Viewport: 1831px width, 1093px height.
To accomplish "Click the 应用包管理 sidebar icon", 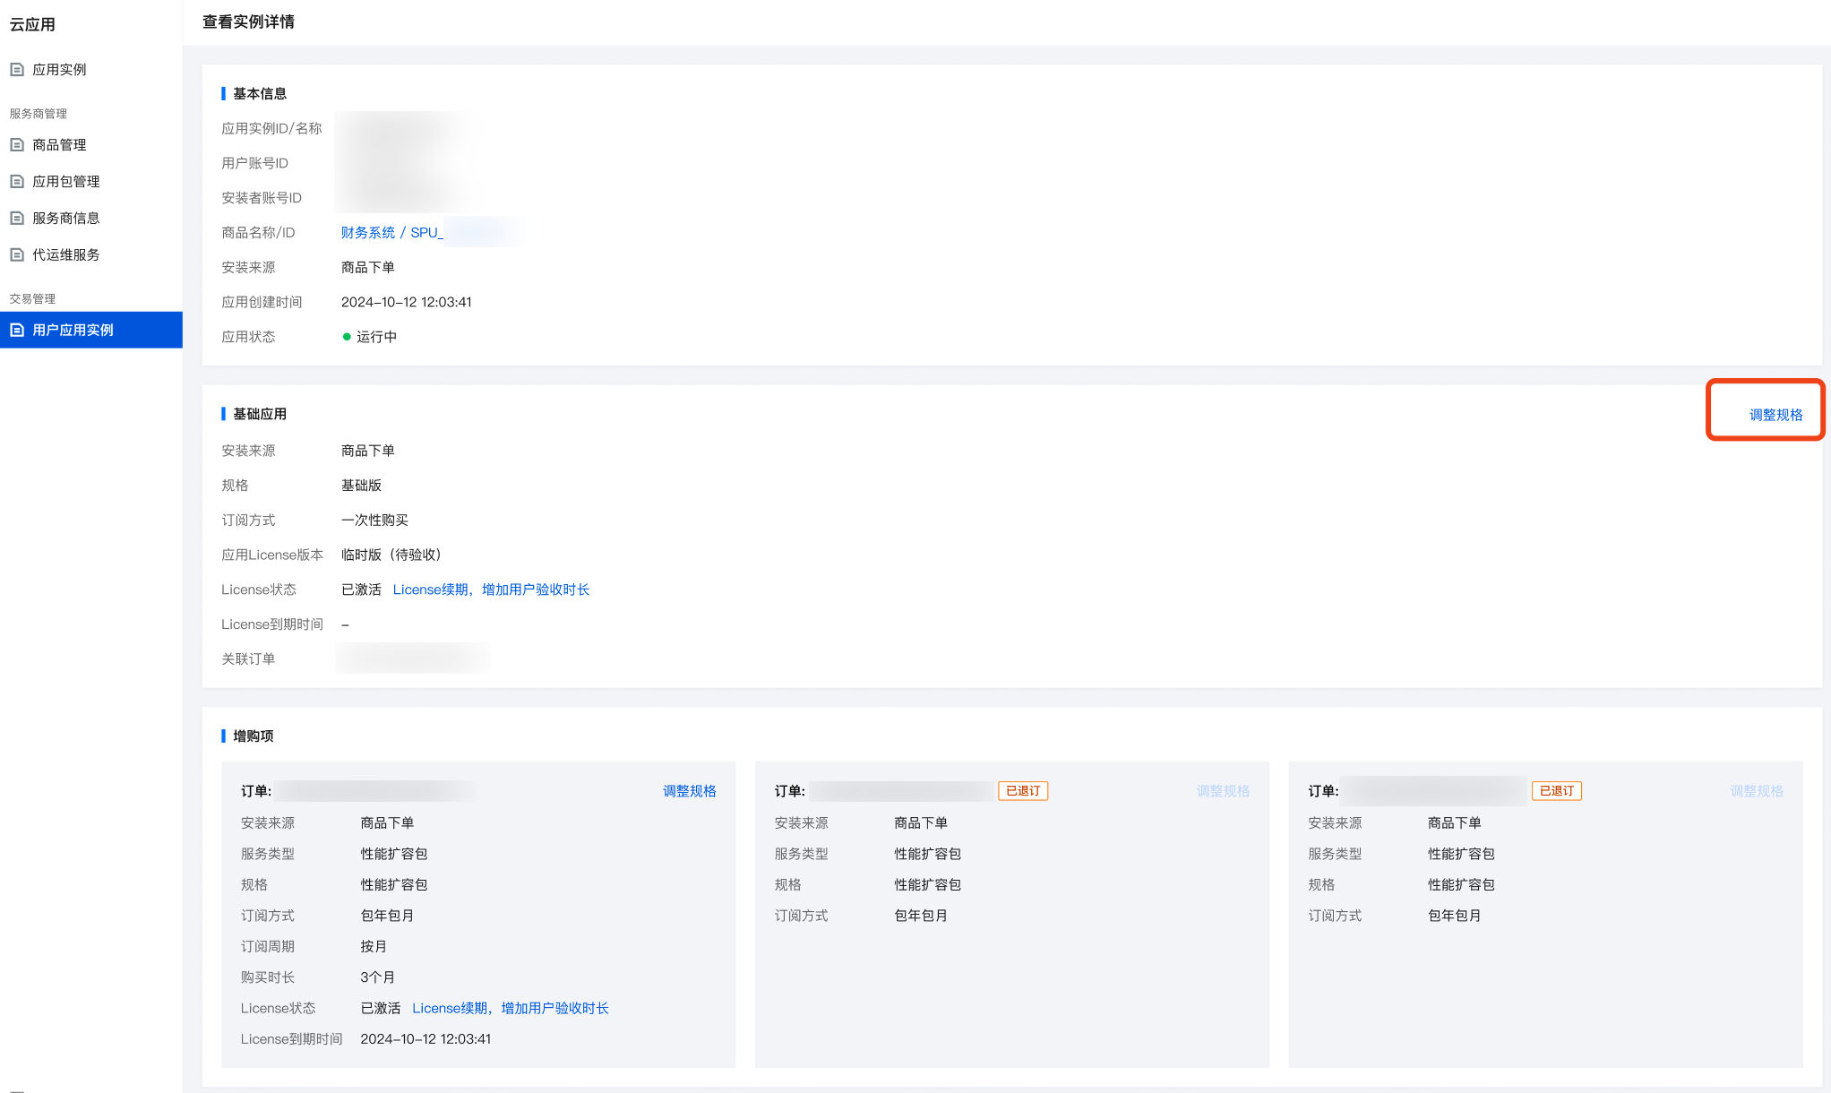I will pyautogui.click(x=17, y=181).
